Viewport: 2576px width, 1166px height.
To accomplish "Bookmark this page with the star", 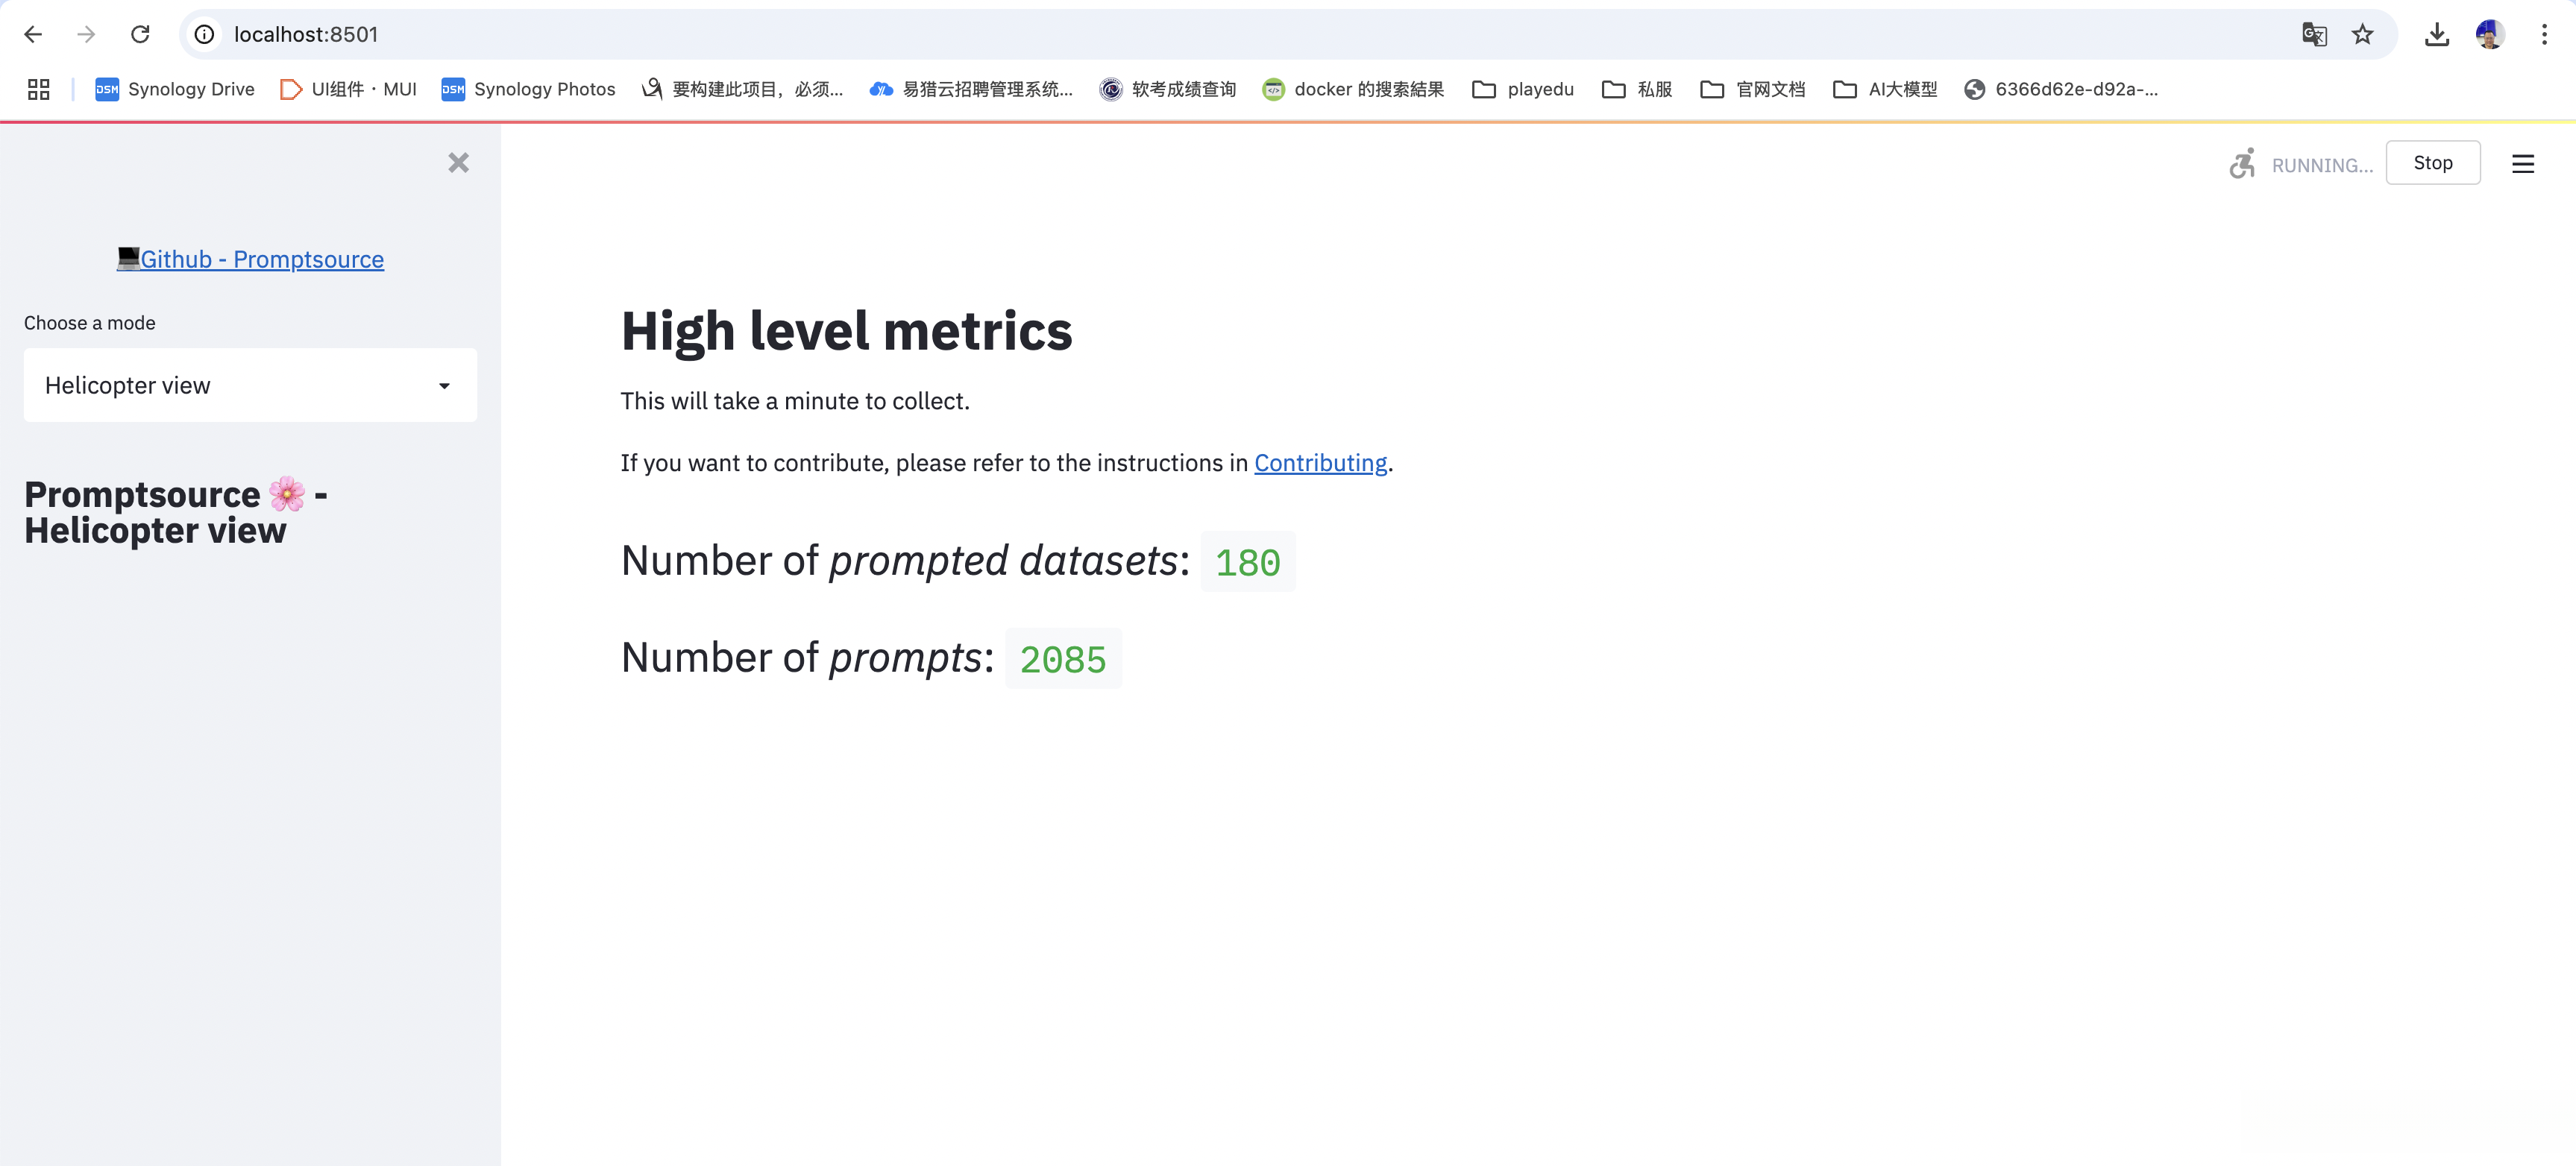I will click(x=2362, y=34).
